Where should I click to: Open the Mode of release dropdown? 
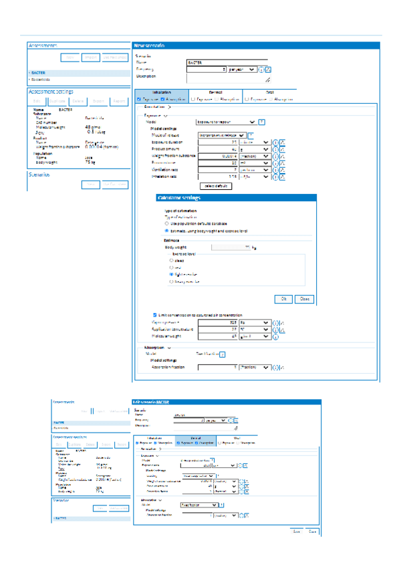click(221, 134)
